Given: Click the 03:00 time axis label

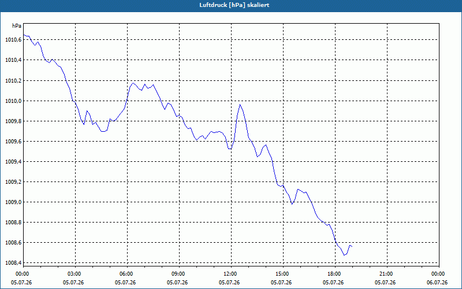Looking at the screenshot, I should [76, 274].
